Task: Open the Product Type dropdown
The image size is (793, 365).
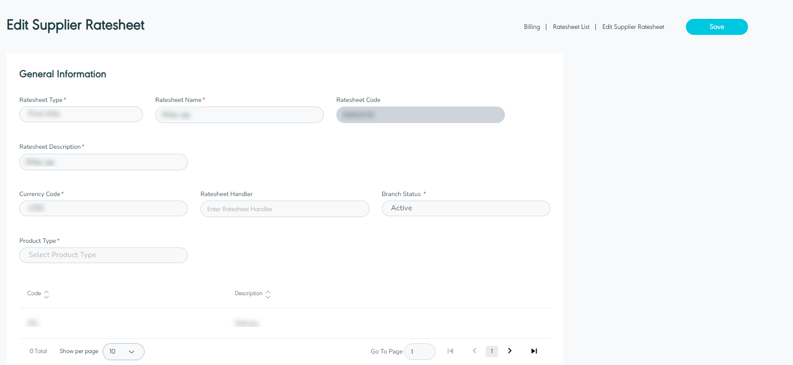Action: pos(103,255)
